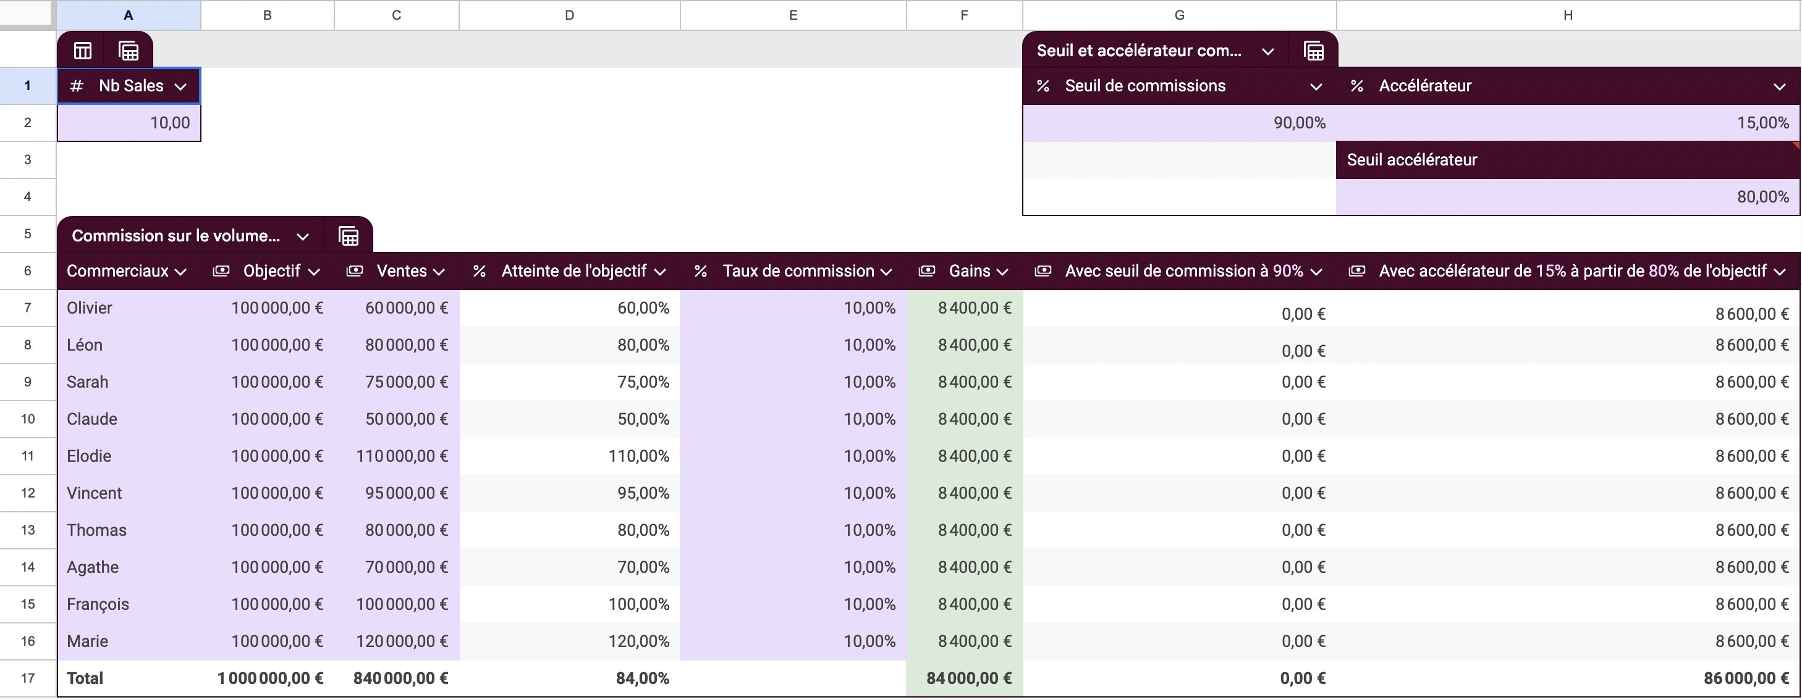
Task: Click the Seuil de commissions value 90,00%
Action: click(1180, 123)
